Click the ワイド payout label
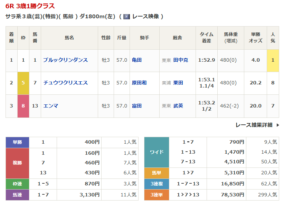This screenshot has height=204, width=284. pyautogui.click(x=157, y=152)
